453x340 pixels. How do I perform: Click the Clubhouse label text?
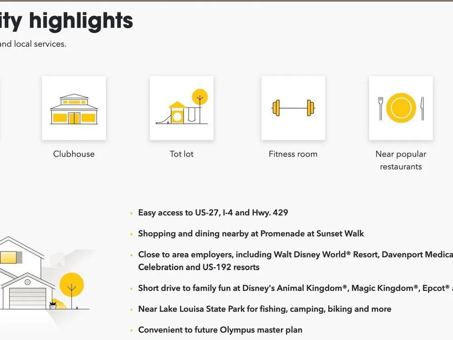pyautogui.click(x=74, y=154)
